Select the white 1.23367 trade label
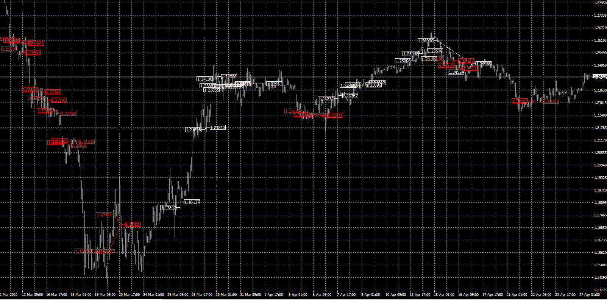 [x=350, y=96]
